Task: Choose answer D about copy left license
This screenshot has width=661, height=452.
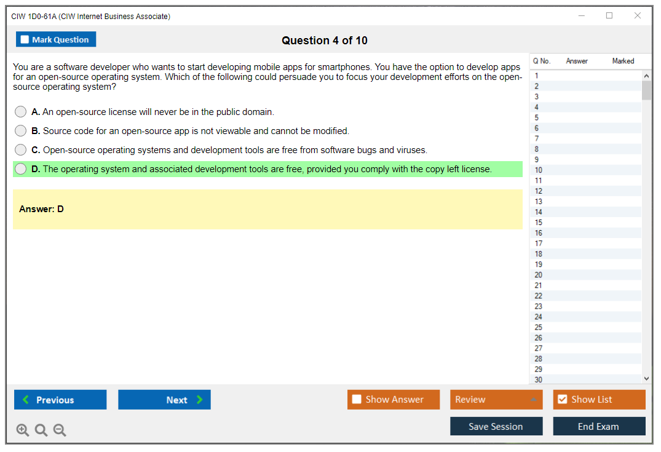Action: [21, 169]
